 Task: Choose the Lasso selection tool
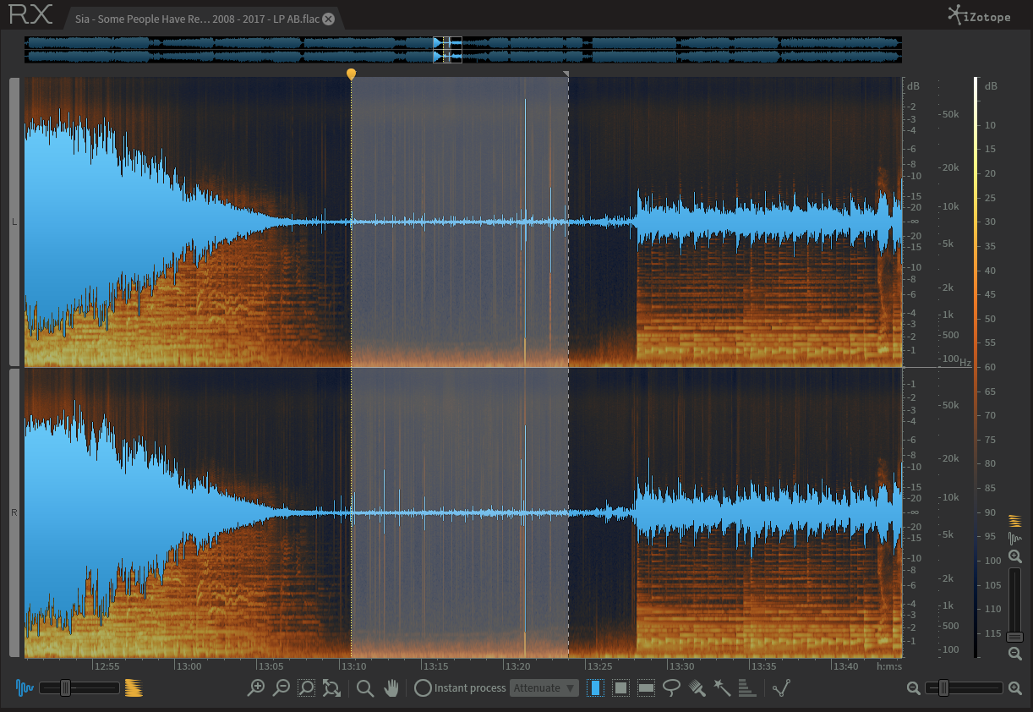672,687
